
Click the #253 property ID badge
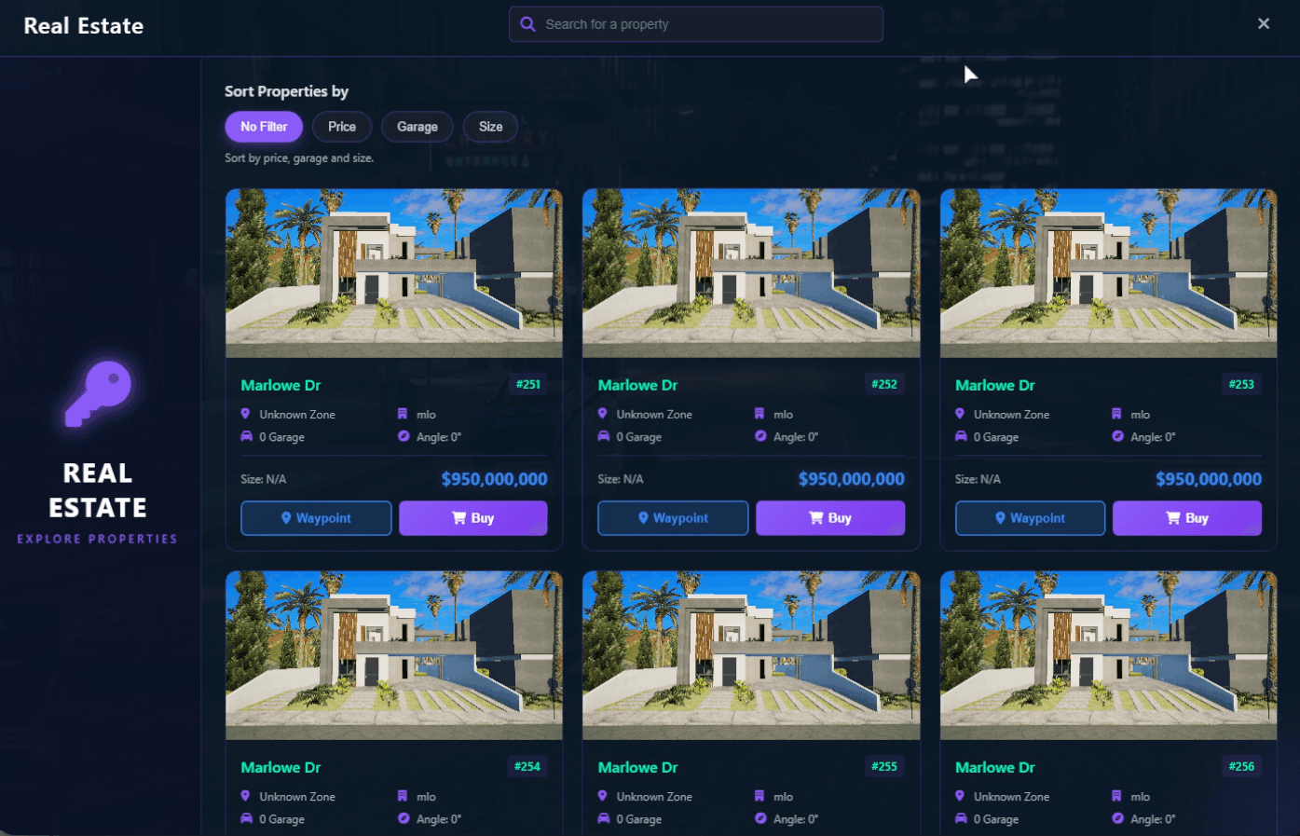coord(1241,384)
